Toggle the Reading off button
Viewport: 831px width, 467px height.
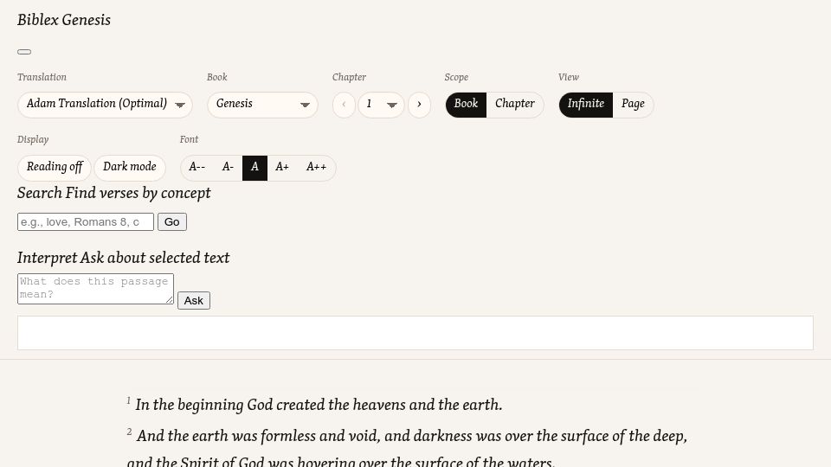pos(55,167)
